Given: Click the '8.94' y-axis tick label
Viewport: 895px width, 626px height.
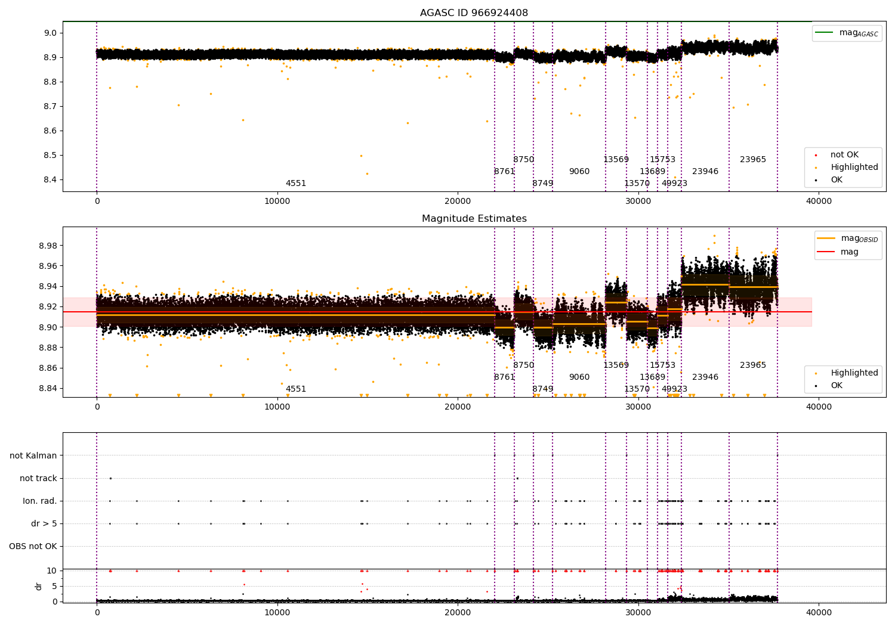Looking at the screenshot, I should pos(49,287).
